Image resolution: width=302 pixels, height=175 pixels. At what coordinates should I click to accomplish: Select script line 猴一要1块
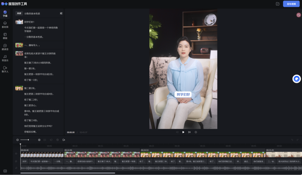coord(30,69)
